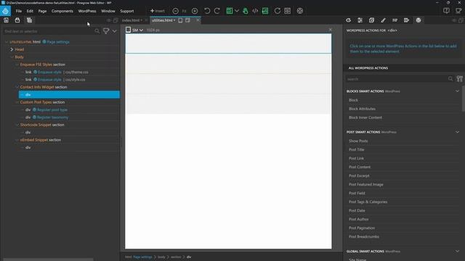Toggle left panel visibility eye icon

pos(109,20)
